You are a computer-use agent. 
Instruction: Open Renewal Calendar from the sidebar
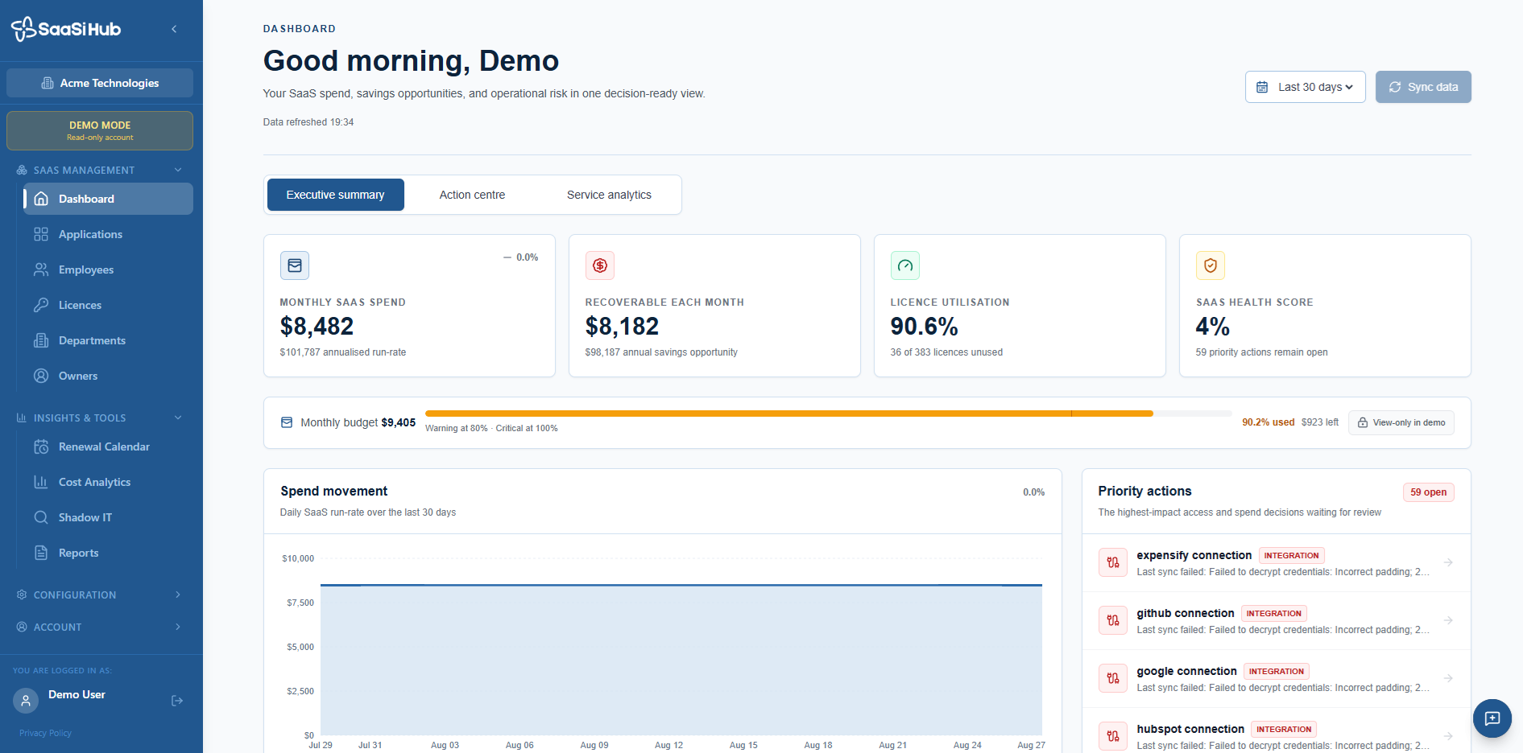click(x=108, y=446)
